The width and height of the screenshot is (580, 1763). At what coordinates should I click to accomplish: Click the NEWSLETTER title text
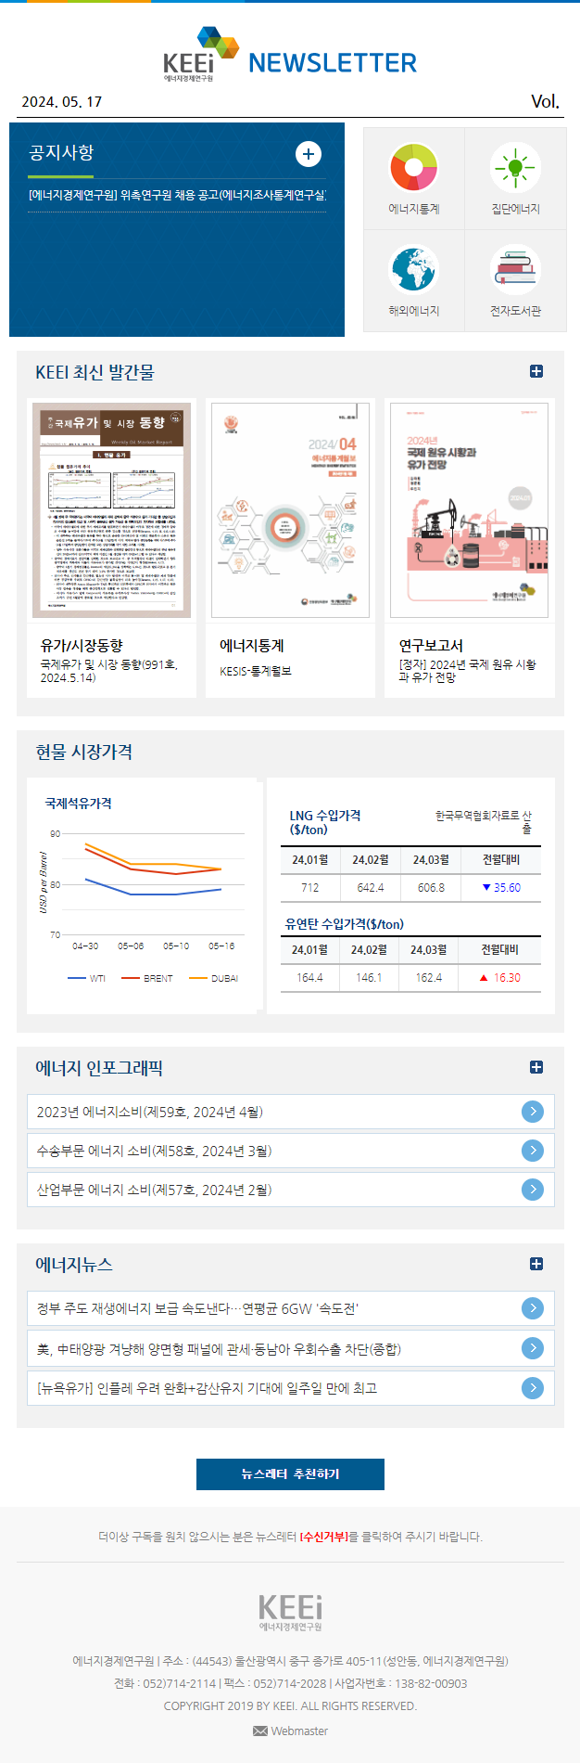click(333, 63)
